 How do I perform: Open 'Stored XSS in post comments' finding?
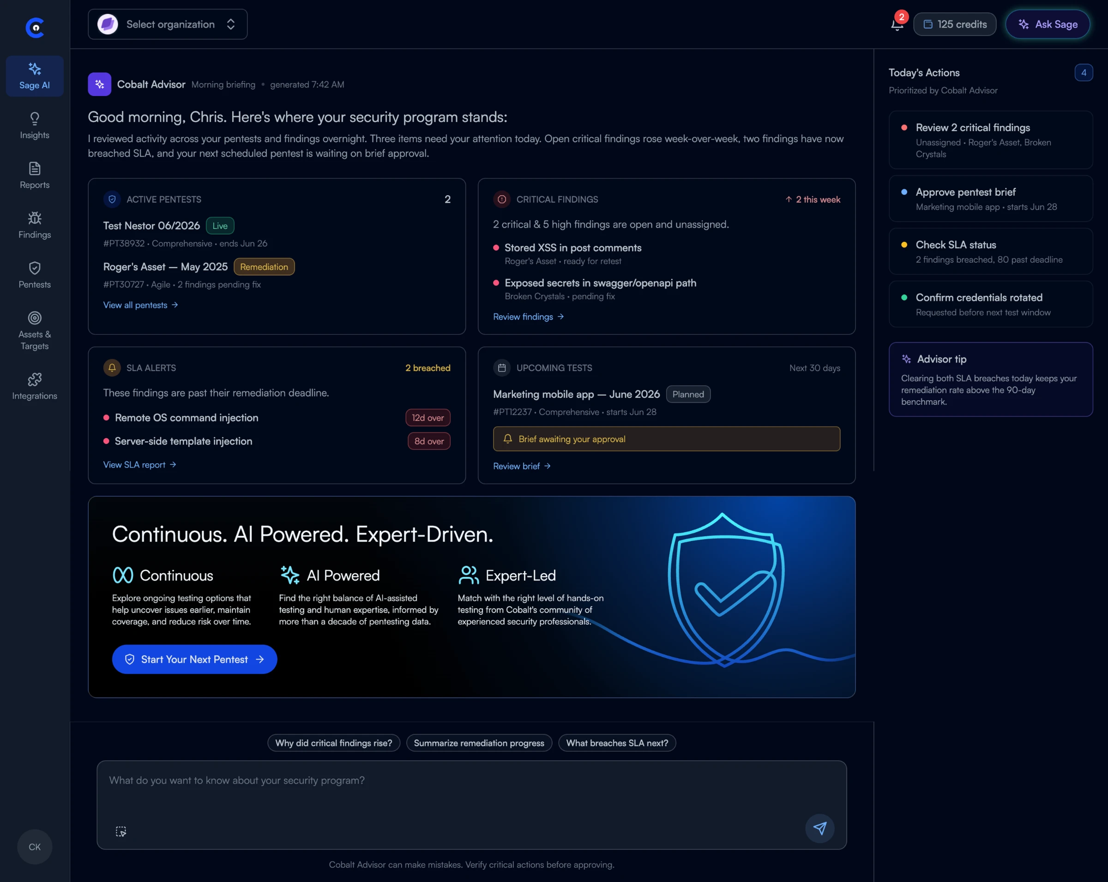[x=572, y=247]
